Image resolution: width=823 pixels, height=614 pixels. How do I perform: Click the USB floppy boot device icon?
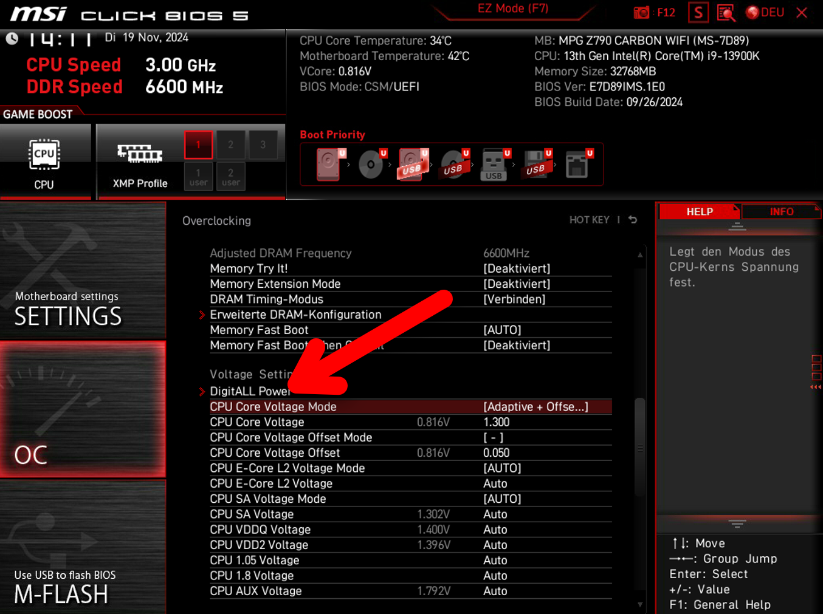click(536, 164)
